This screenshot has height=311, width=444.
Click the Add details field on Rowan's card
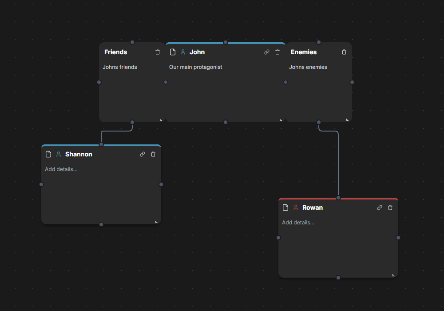(x=298, y=222)
